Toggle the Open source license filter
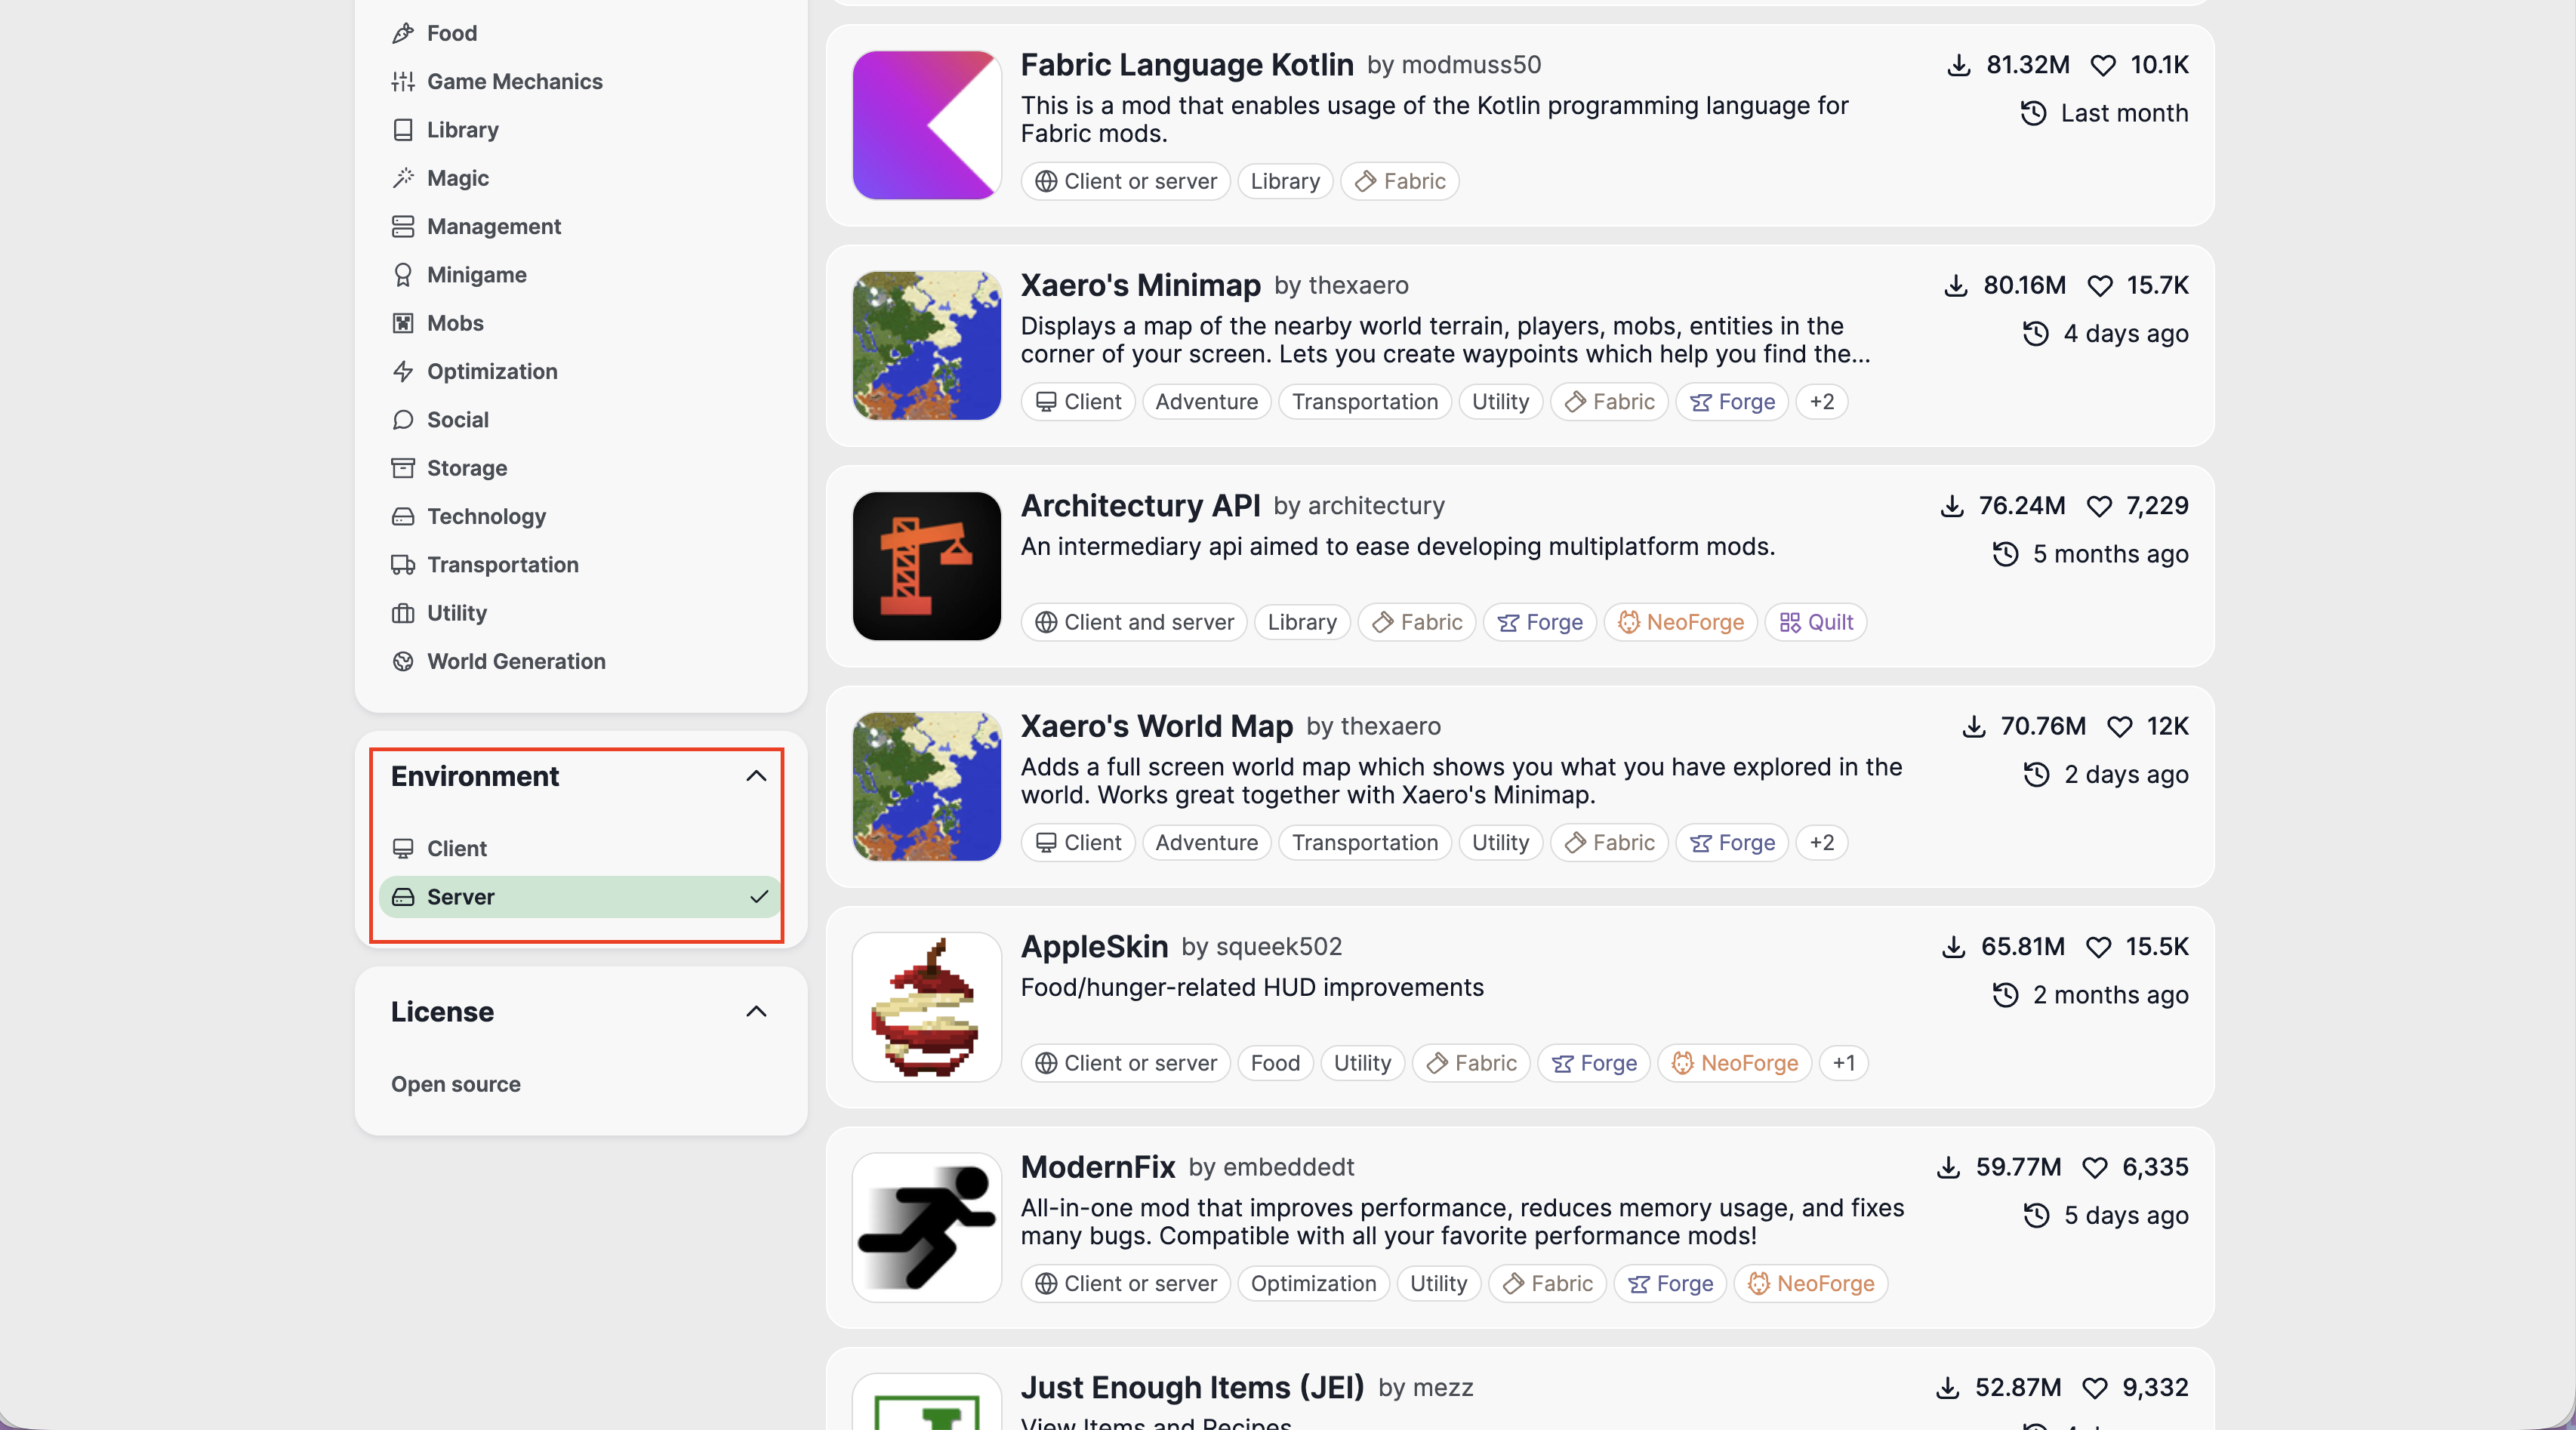This screenshot has height=1430, width=2576. click(580, 1084)
